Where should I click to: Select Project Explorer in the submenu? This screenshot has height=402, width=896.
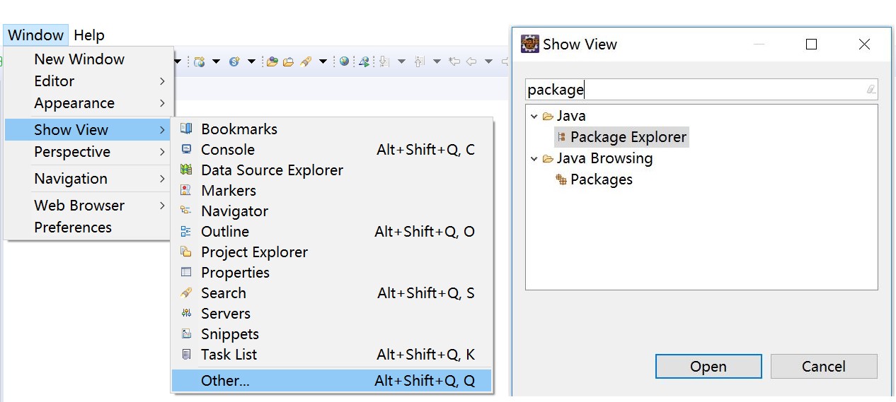tap(254, 252)
